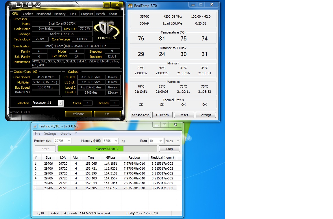Screen dimensions: 333x219
Task: Run the XS Bench in RealTemp
Action: (x=162, y=115)
